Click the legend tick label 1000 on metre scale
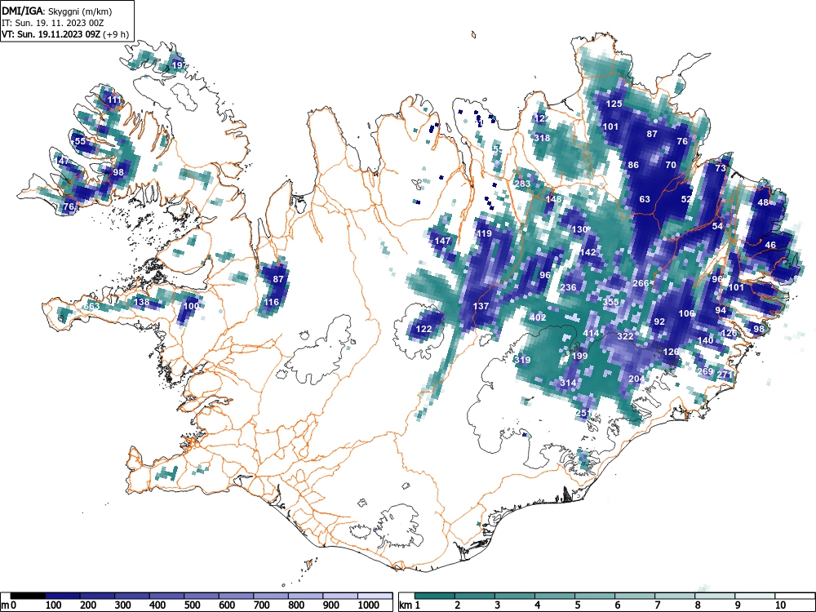The image size is (816, 612). click(x=368, y=605)
